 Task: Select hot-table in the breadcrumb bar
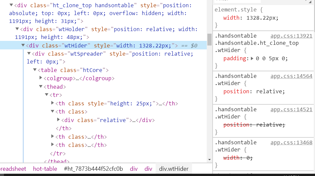pyautogui.click(x=45, y=169)
